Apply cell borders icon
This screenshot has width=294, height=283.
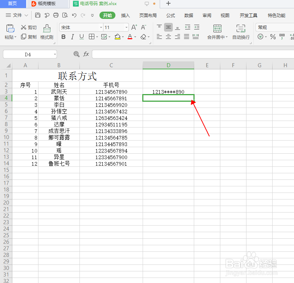pyautogui.click(x=91, y=37)
